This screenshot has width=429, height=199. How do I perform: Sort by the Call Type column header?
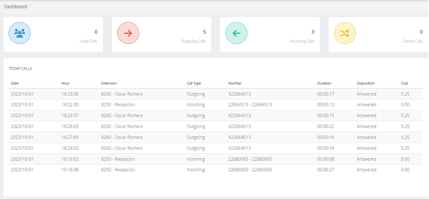[194, 83]
